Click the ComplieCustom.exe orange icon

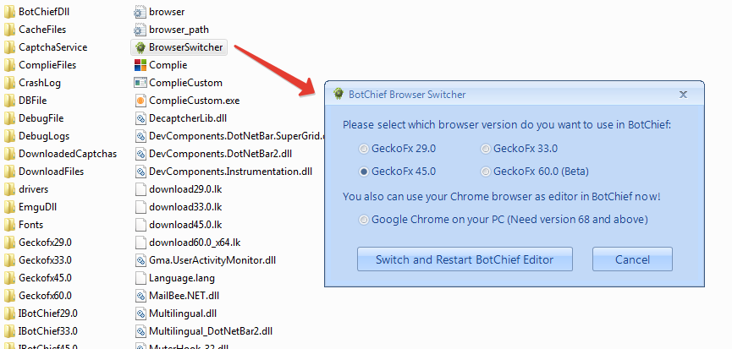tap(140, 101)
